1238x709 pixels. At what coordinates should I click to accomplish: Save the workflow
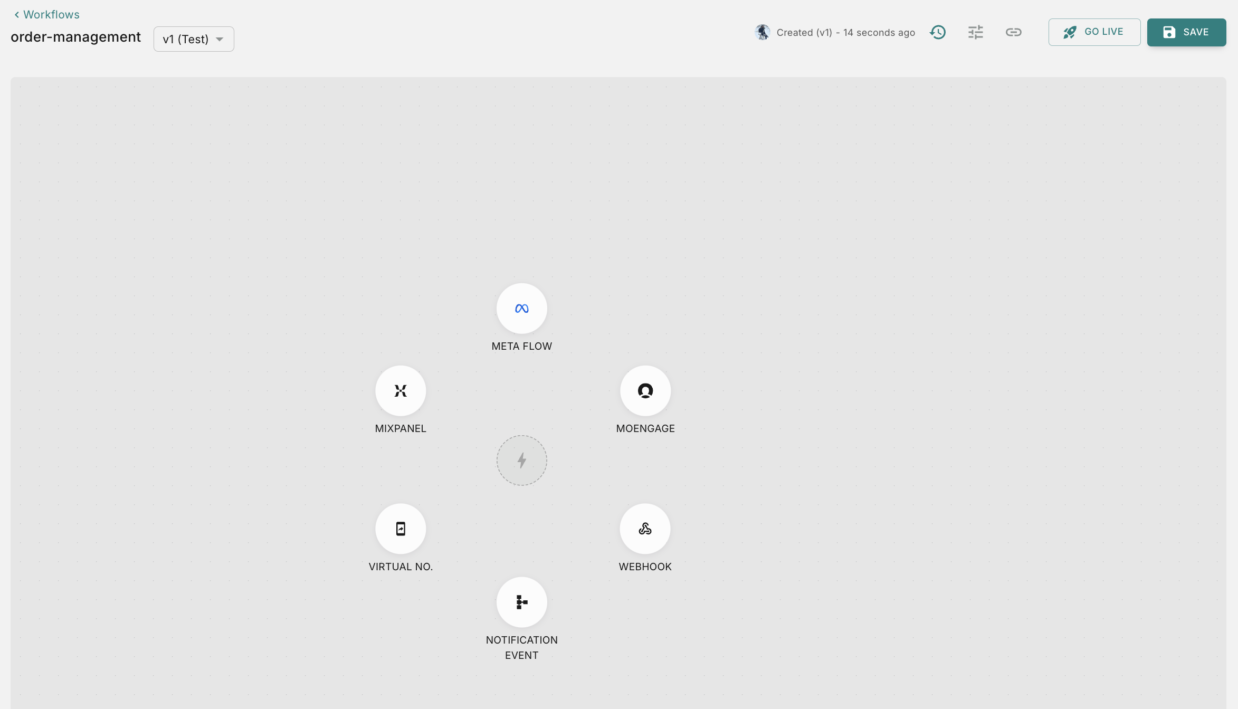[1186, 32]
